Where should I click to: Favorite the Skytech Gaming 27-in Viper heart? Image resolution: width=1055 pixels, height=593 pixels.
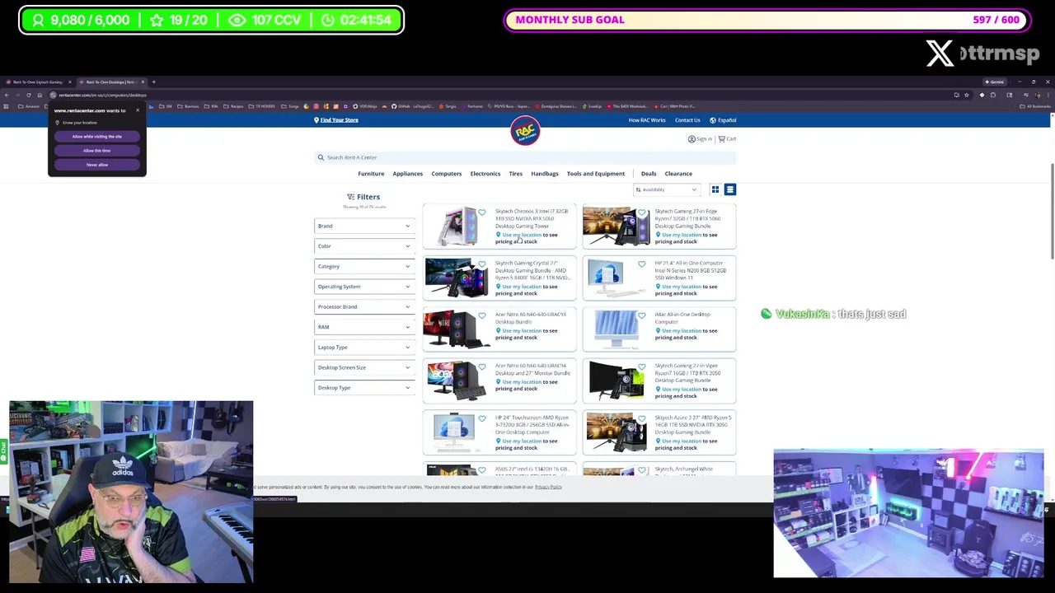(x=642, y=367)
